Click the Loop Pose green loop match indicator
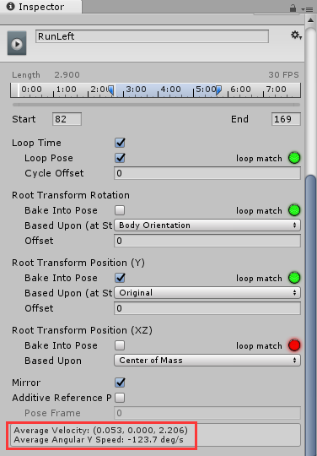Viewport: 317px width, 456px height. [294, 158]
